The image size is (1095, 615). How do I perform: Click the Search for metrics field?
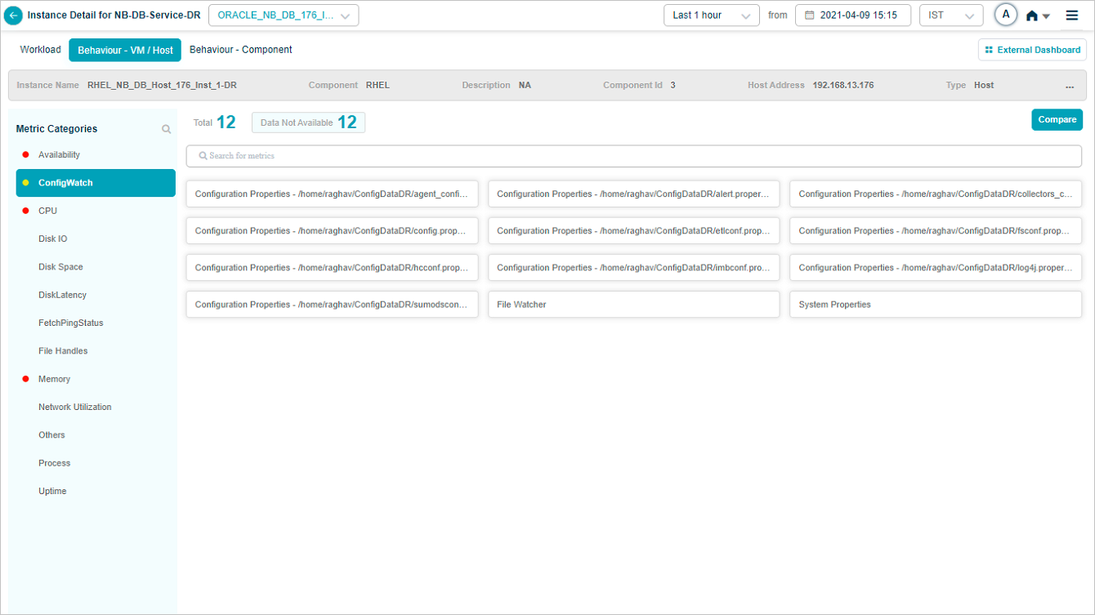633,156
